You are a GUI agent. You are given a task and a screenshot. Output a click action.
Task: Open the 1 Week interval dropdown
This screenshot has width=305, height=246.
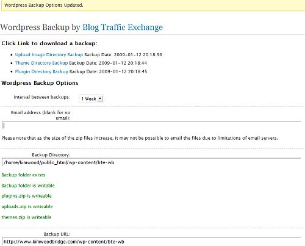[91, 99]
